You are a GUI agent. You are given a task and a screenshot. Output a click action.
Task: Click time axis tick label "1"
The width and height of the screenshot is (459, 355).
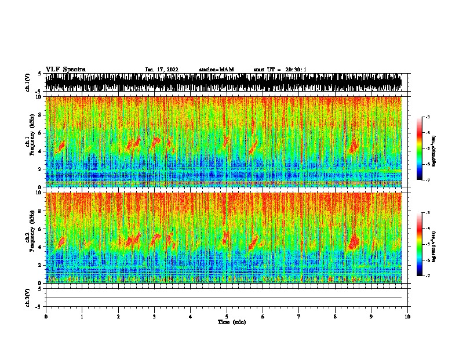point(82,317)
